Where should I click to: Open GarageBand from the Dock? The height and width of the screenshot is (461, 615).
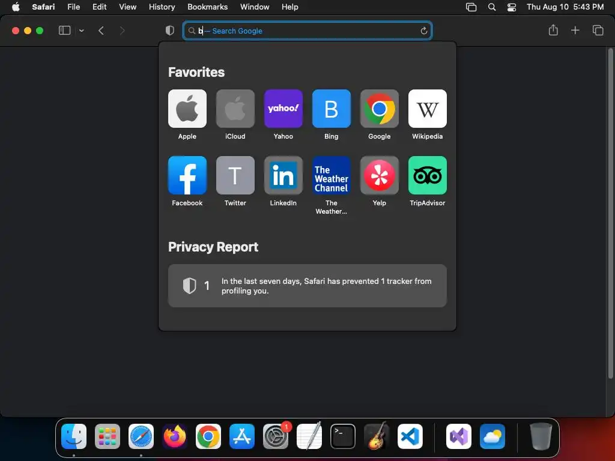point(377,436)
